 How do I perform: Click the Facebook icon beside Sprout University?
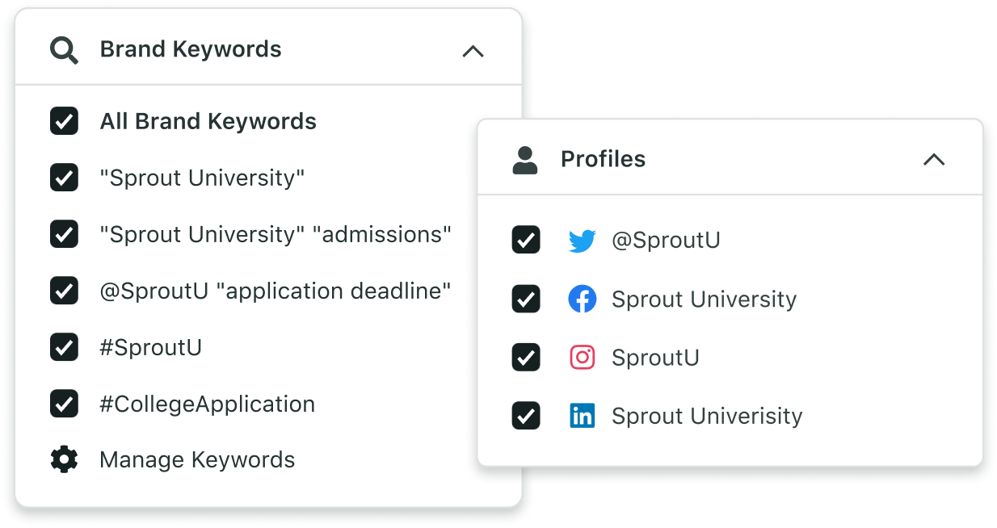(582, 299)
